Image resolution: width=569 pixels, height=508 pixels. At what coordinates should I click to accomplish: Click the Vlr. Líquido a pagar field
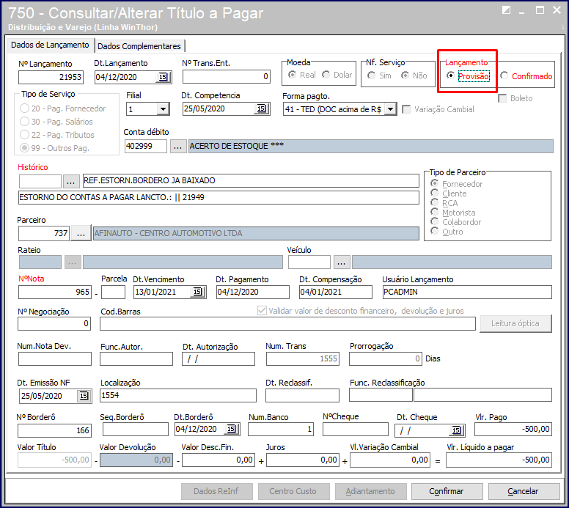pos(499,460)
